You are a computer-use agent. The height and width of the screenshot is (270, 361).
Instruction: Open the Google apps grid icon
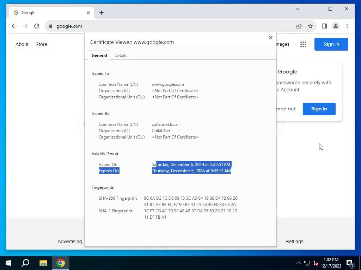[x=303, y=44]
